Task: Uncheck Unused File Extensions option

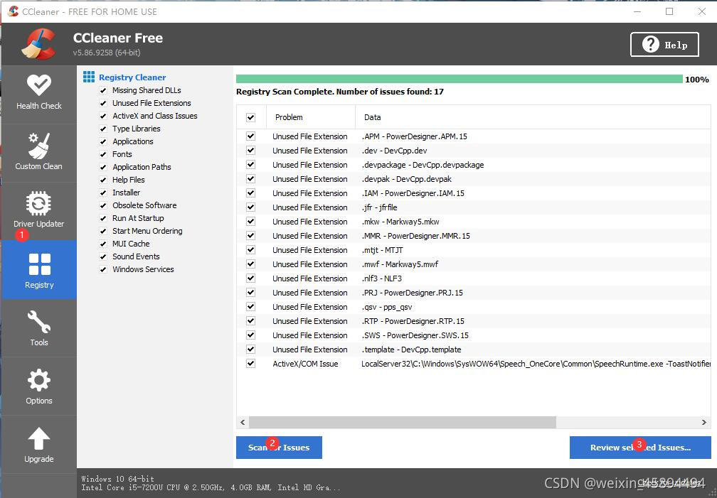Action: [103, 103]
